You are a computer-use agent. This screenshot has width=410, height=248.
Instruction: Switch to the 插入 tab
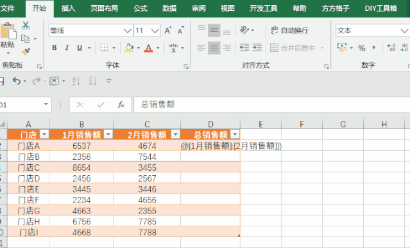[x=68, y=8]
